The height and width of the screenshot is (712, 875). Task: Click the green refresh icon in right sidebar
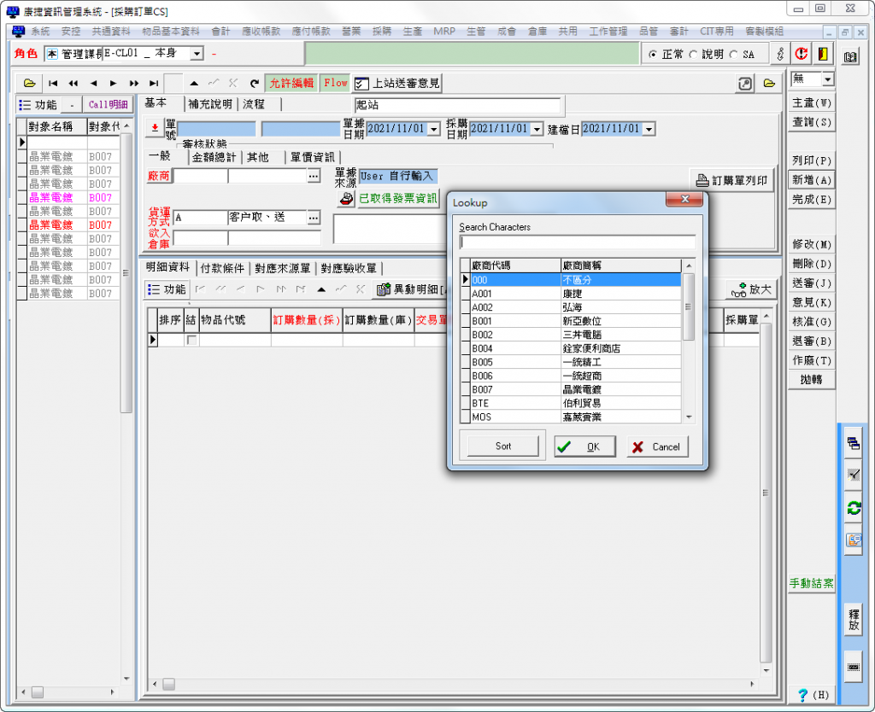[x=853, y=508]
